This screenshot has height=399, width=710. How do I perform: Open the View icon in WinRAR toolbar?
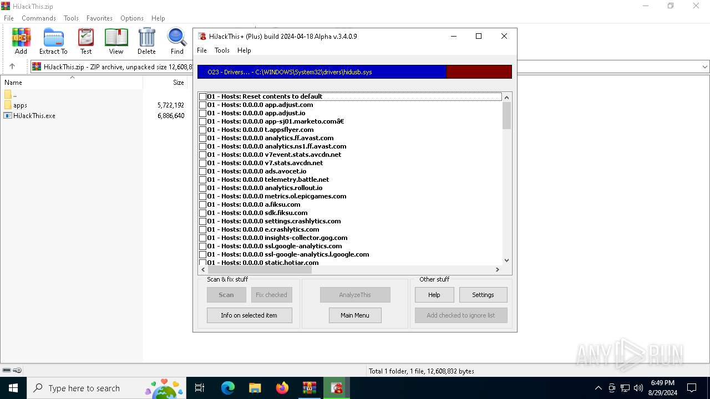pyautogui.click(x=116, y=41)
